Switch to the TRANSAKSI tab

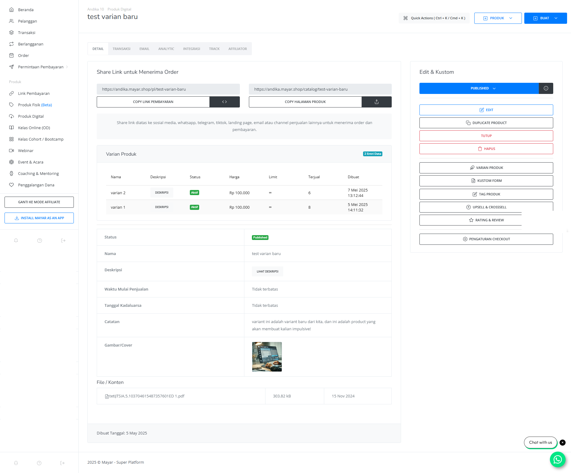pos(121,49)
